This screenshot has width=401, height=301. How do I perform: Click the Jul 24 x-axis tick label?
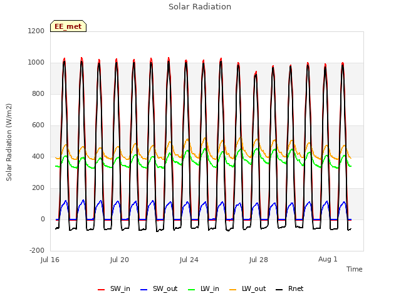pyautogui.click(x=189, y=260)
